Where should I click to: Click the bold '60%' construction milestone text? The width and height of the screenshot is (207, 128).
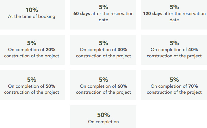click(122, 86)
